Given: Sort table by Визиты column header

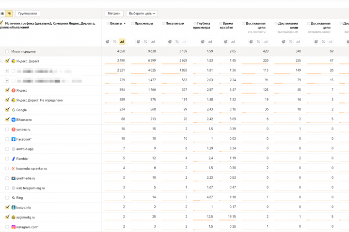Looking at the screenshot, I should tap(116, 23).
